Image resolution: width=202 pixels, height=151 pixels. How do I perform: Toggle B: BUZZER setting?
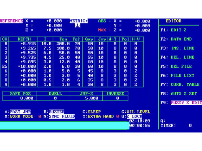click(x=54, y=112)
